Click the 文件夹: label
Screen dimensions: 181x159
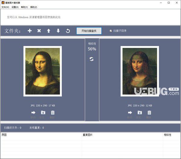point(12,31)
